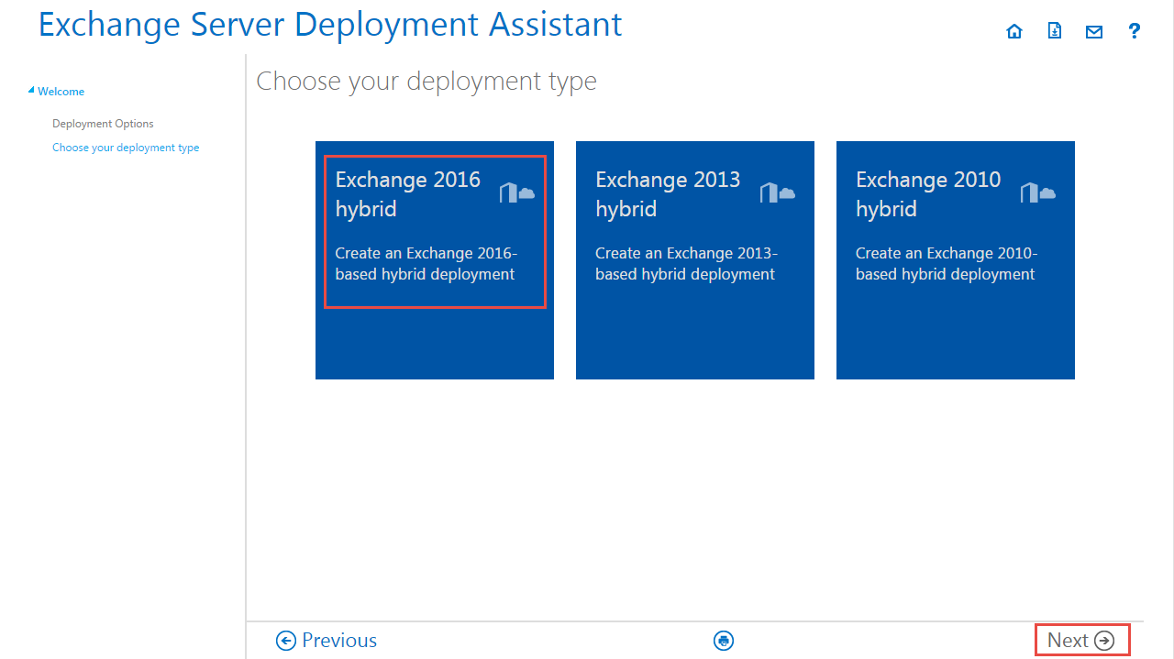Screen dimensions: 1174x659
Task: Choose the Exchange 2010 hybrid tile title
Action: (x=928, y=193)
